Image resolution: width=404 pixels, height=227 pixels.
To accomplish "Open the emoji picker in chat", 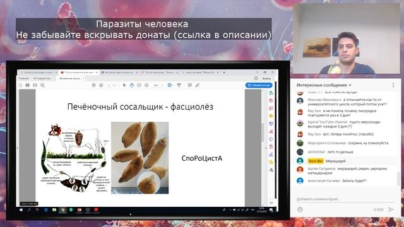I will 300,209.
